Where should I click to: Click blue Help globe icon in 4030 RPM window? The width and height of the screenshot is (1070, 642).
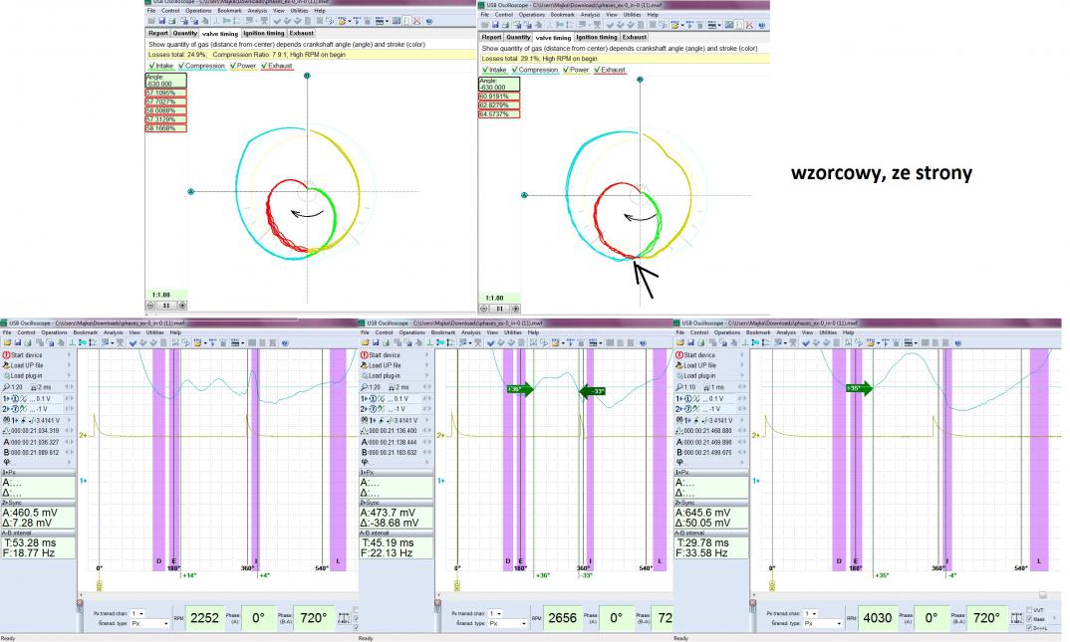pos(958,342)
